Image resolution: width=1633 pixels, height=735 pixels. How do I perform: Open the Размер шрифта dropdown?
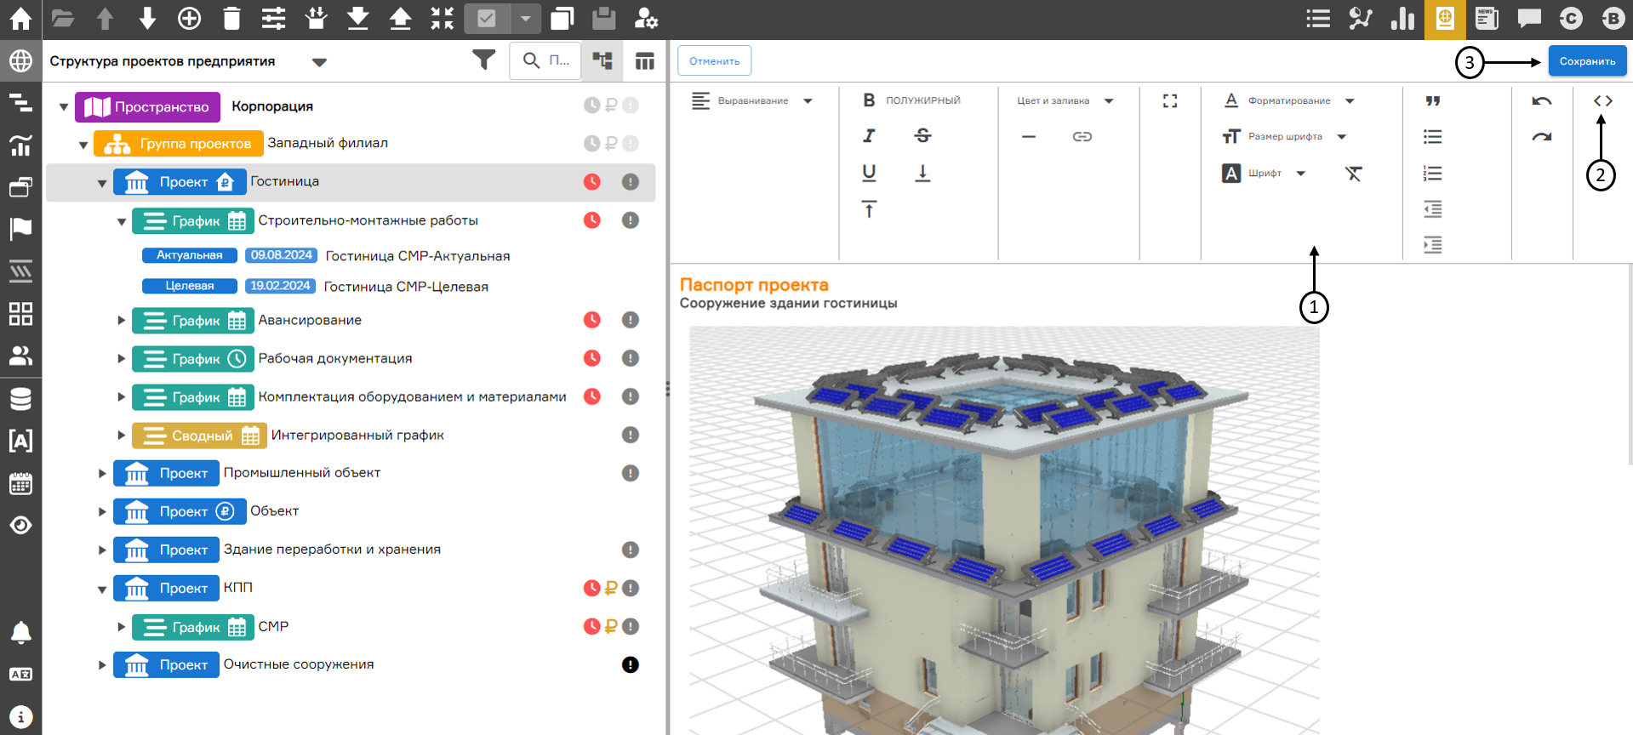click(x=1285, y=136)
